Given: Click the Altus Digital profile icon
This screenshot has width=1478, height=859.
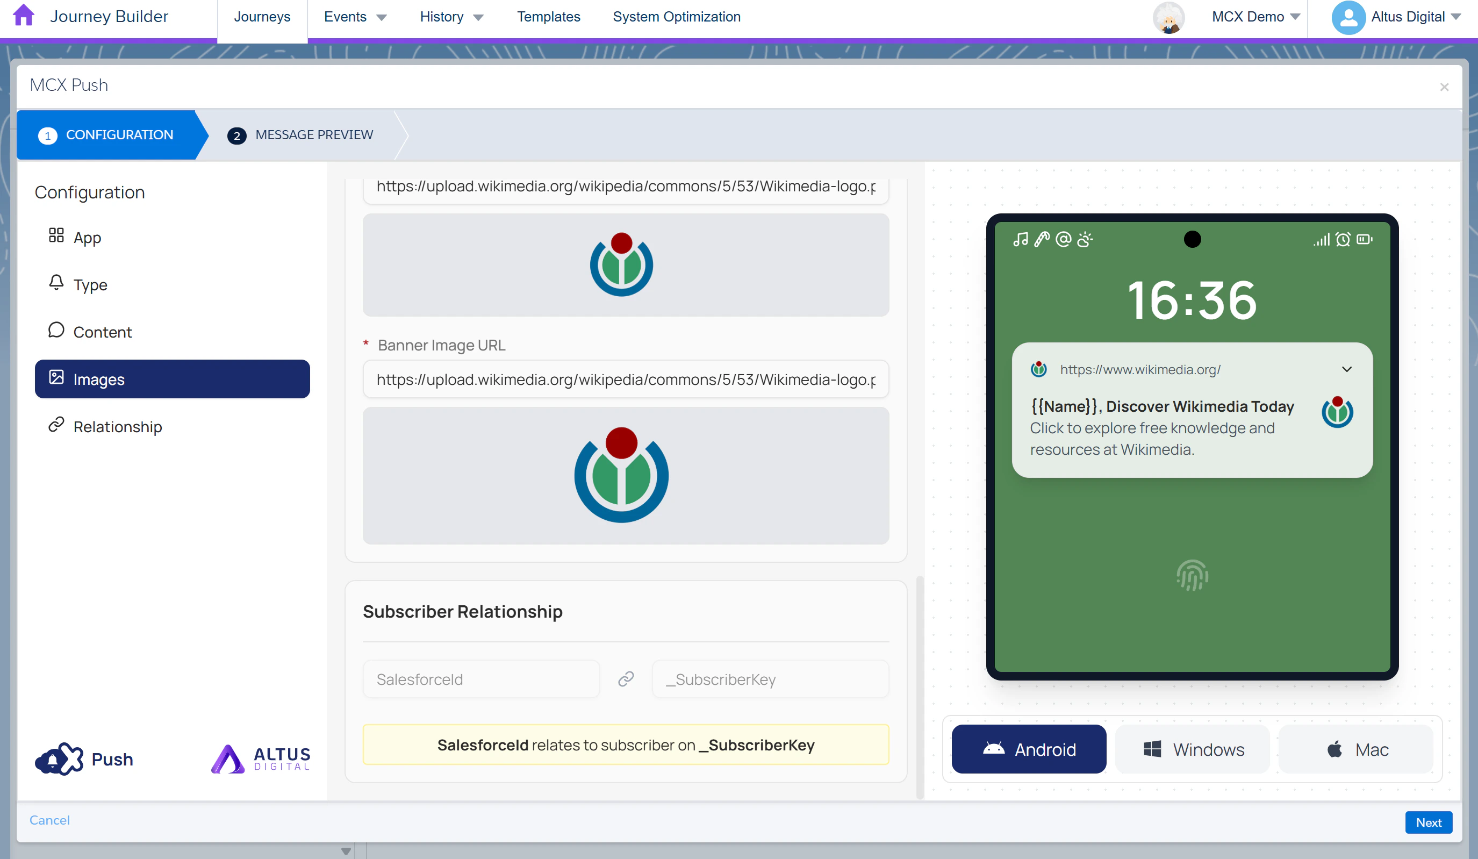Looking at the screenshot, I should [1348, 17].
